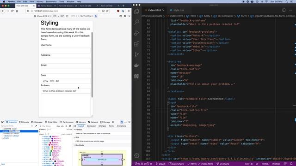Reload the page in Firefox

pyautogui.click(x=12, y=11)
